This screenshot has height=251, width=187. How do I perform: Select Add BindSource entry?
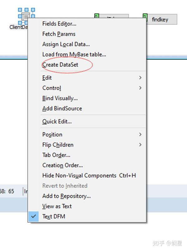point(62,109)
